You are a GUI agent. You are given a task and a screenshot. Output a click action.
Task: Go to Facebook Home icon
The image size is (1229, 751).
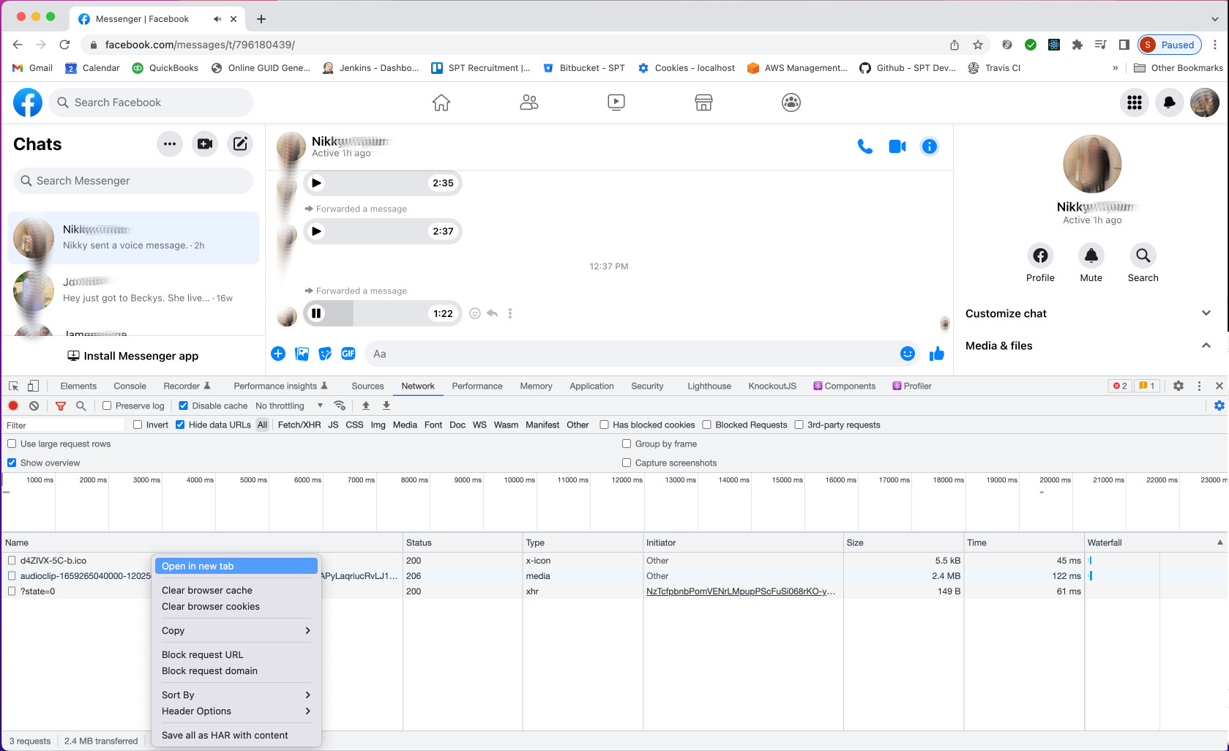pyautogui.click(x=441, y=102)
